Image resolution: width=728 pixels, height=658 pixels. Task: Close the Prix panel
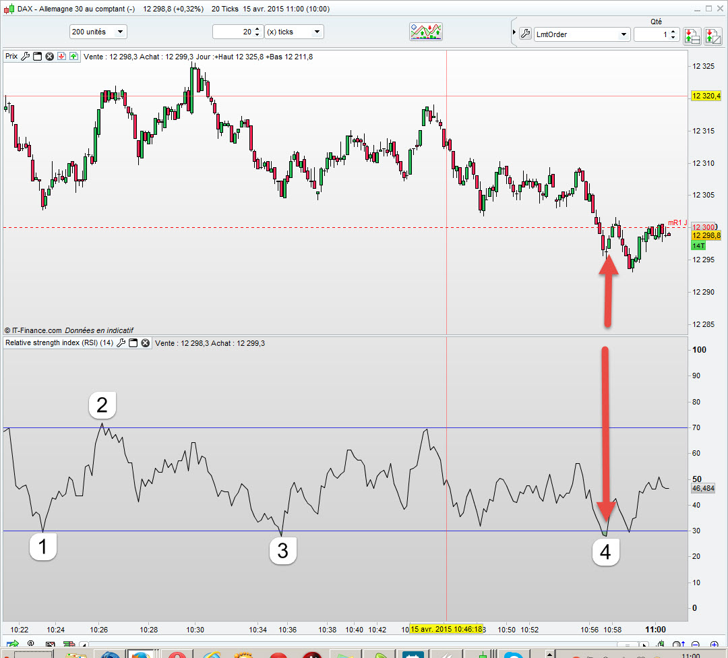point(50,56)
